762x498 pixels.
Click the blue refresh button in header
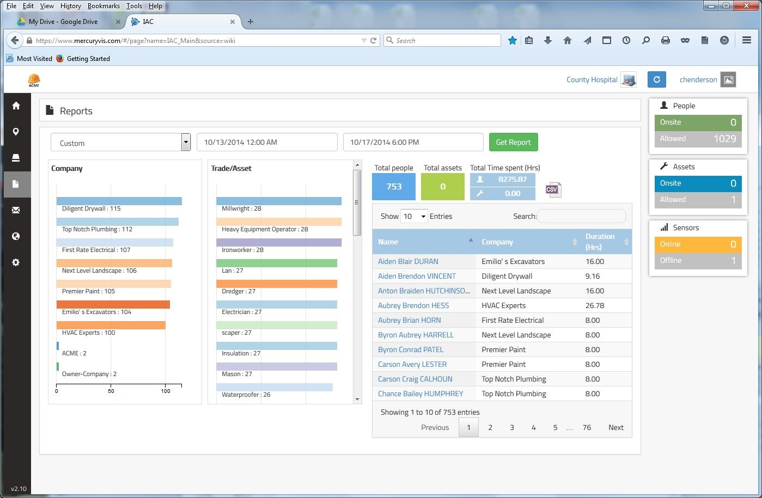[657, 79]
